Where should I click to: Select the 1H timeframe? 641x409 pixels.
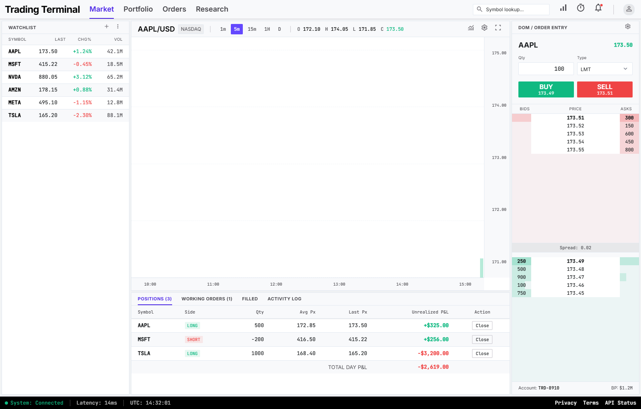tap(267, 29)
